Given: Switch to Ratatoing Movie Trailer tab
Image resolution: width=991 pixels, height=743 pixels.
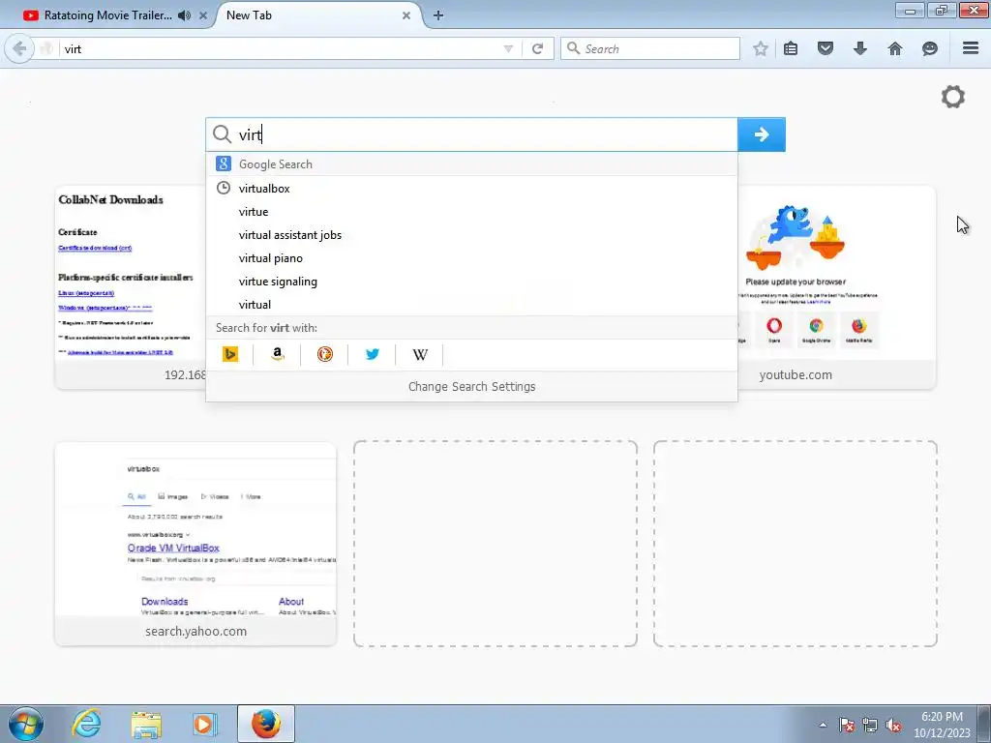Looking at the screenshot, I should [x=107, y=15].
